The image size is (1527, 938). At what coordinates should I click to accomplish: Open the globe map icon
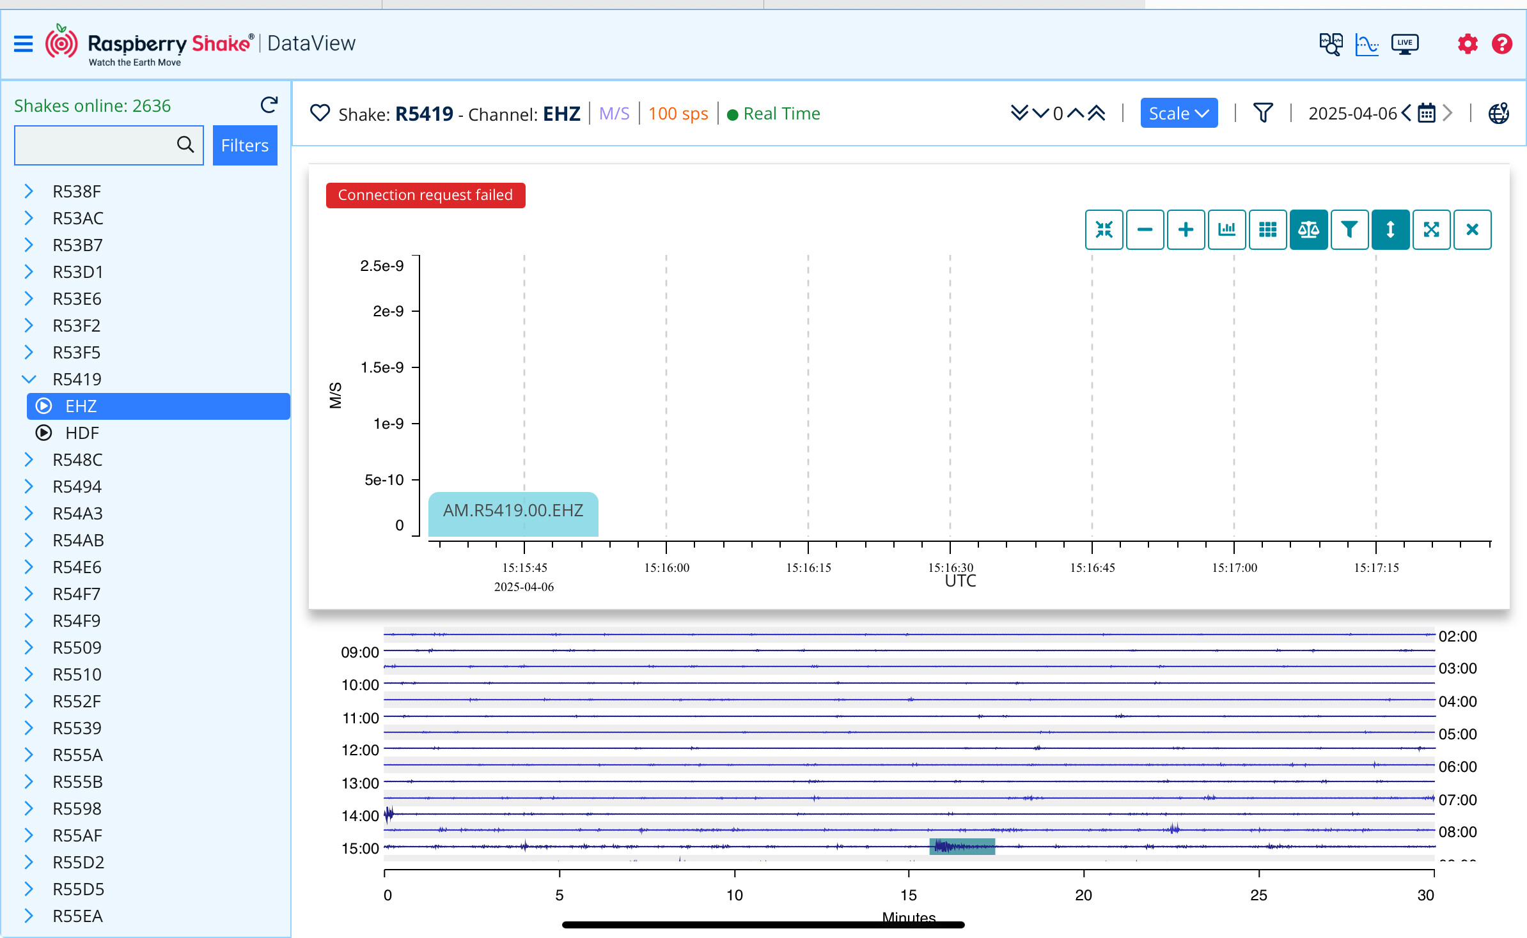click(1499, 113)
